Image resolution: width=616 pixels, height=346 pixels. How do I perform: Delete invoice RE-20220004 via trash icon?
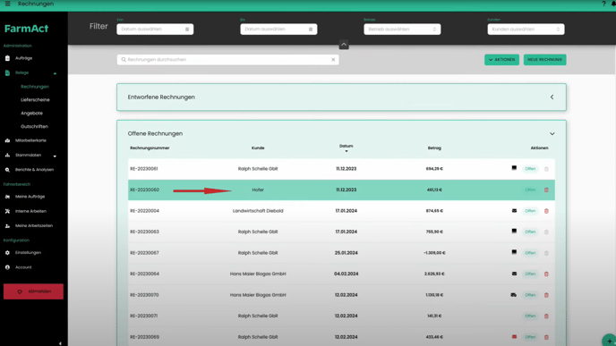coord(546,211)
